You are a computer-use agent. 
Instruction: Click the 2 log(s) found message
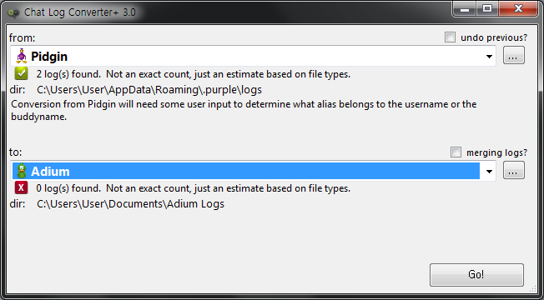point(194,74)
